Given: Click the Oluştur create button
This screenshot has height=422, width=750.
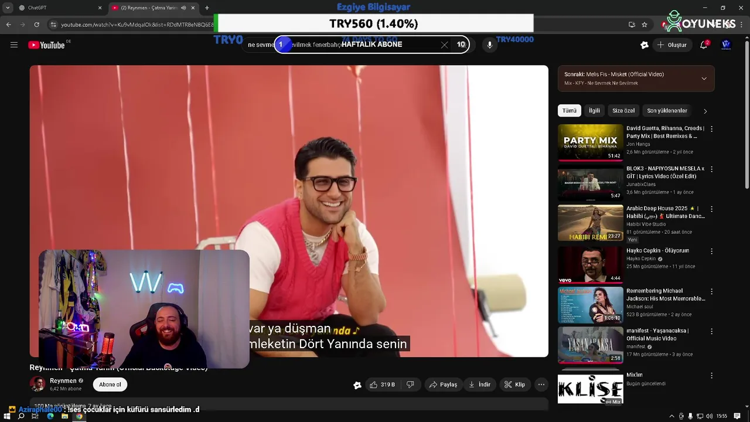Looking at the screenshot, I should (671, 45).
